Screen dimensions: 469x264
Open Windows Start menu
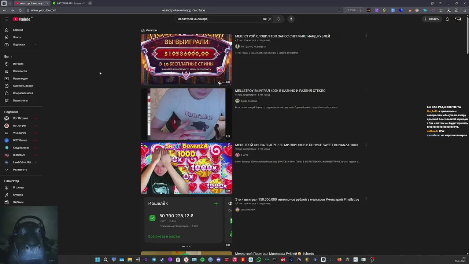click(97, 260)
